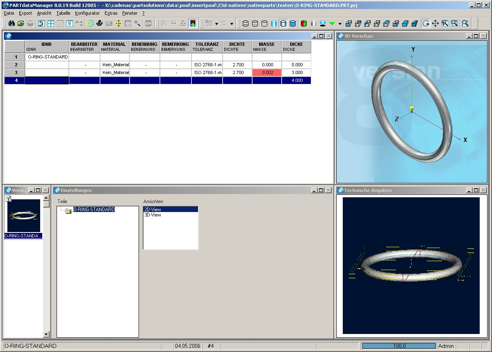
Task: Click ISO 2768-1-m cell in row 3
Action: point(207,72)
